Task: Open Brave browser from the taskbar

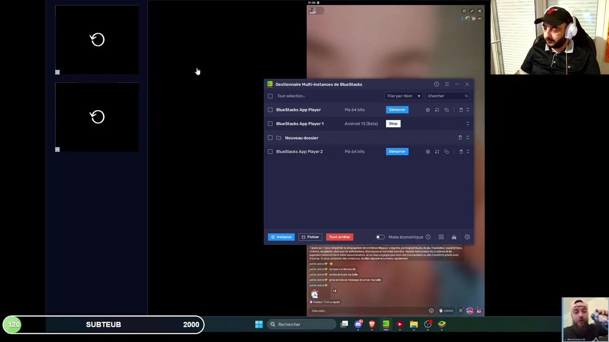Action: pyautogui.click(x=372, y=324)
